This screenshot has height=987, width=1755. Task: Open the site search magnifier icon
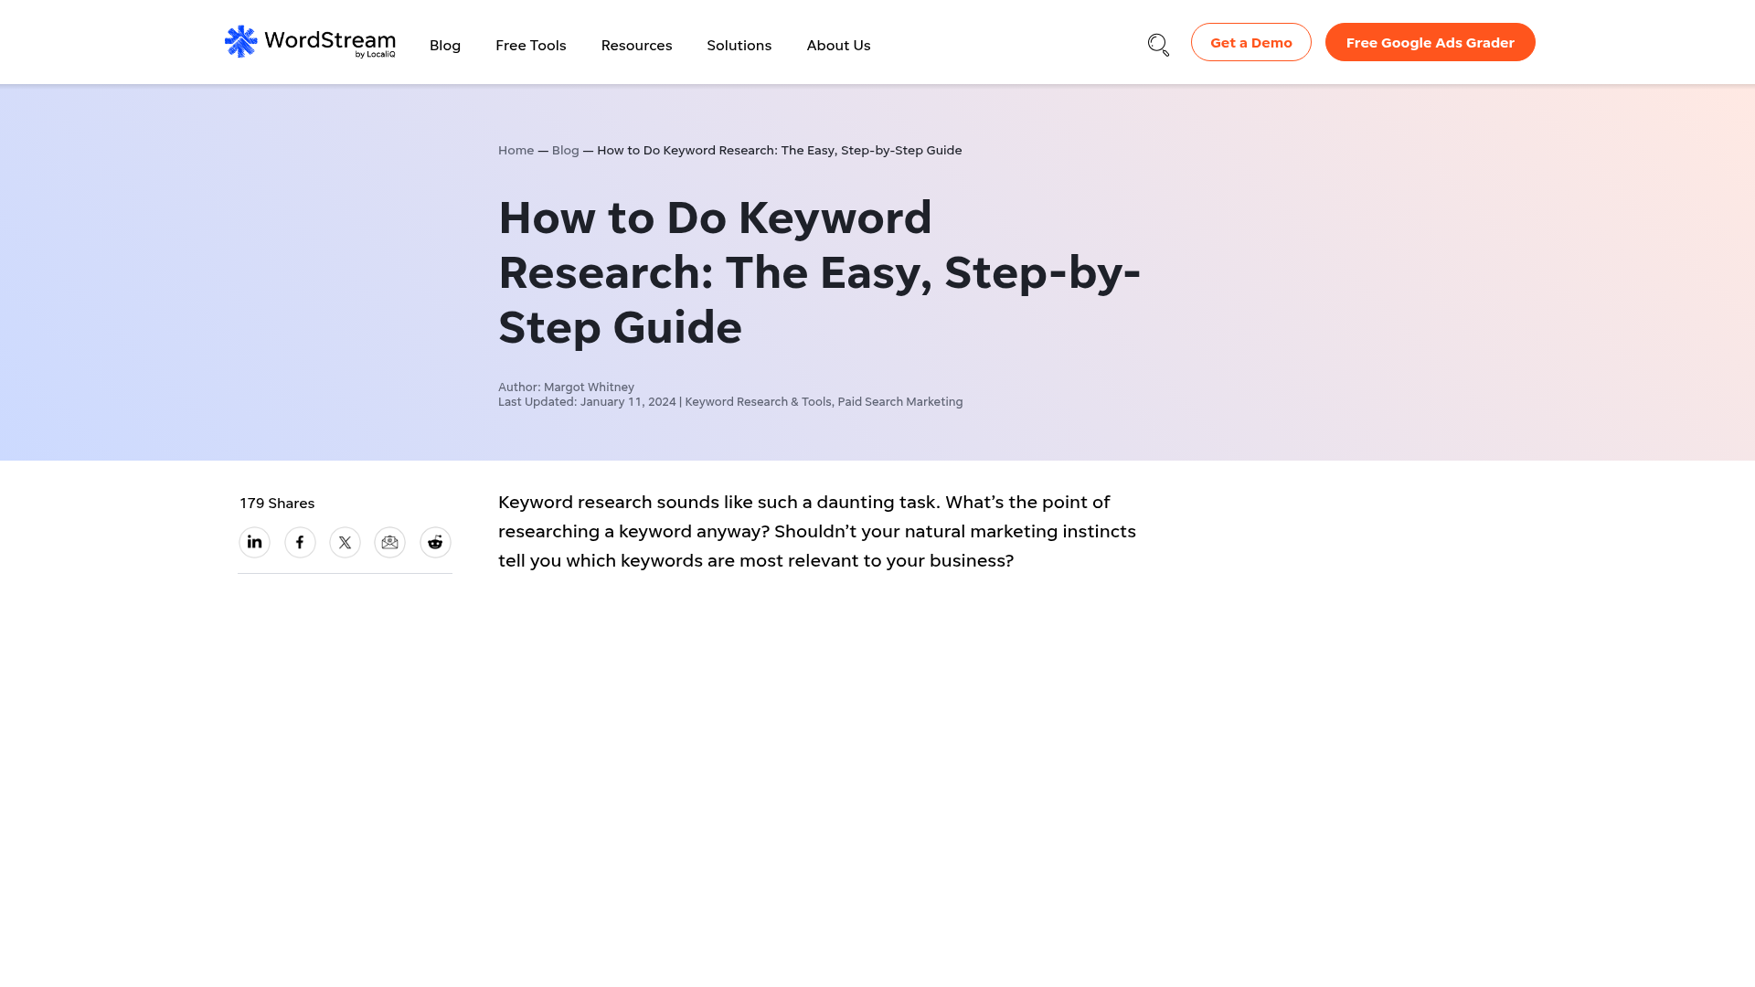(x=1158, y=45)
